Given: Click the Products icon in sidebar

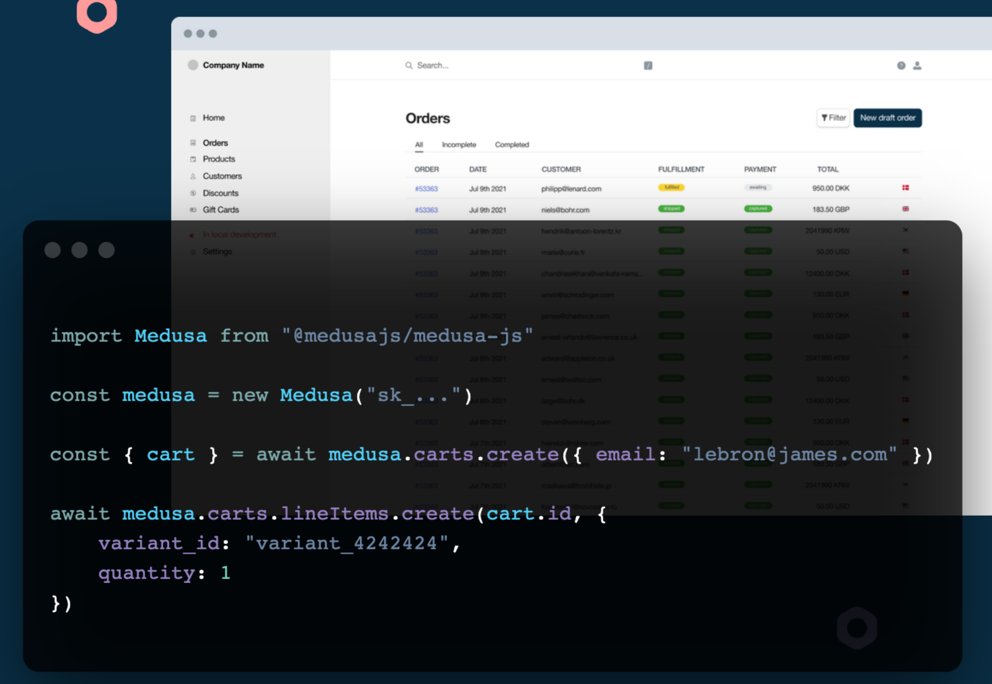Looking at the screenshot, I should [193, 159].
